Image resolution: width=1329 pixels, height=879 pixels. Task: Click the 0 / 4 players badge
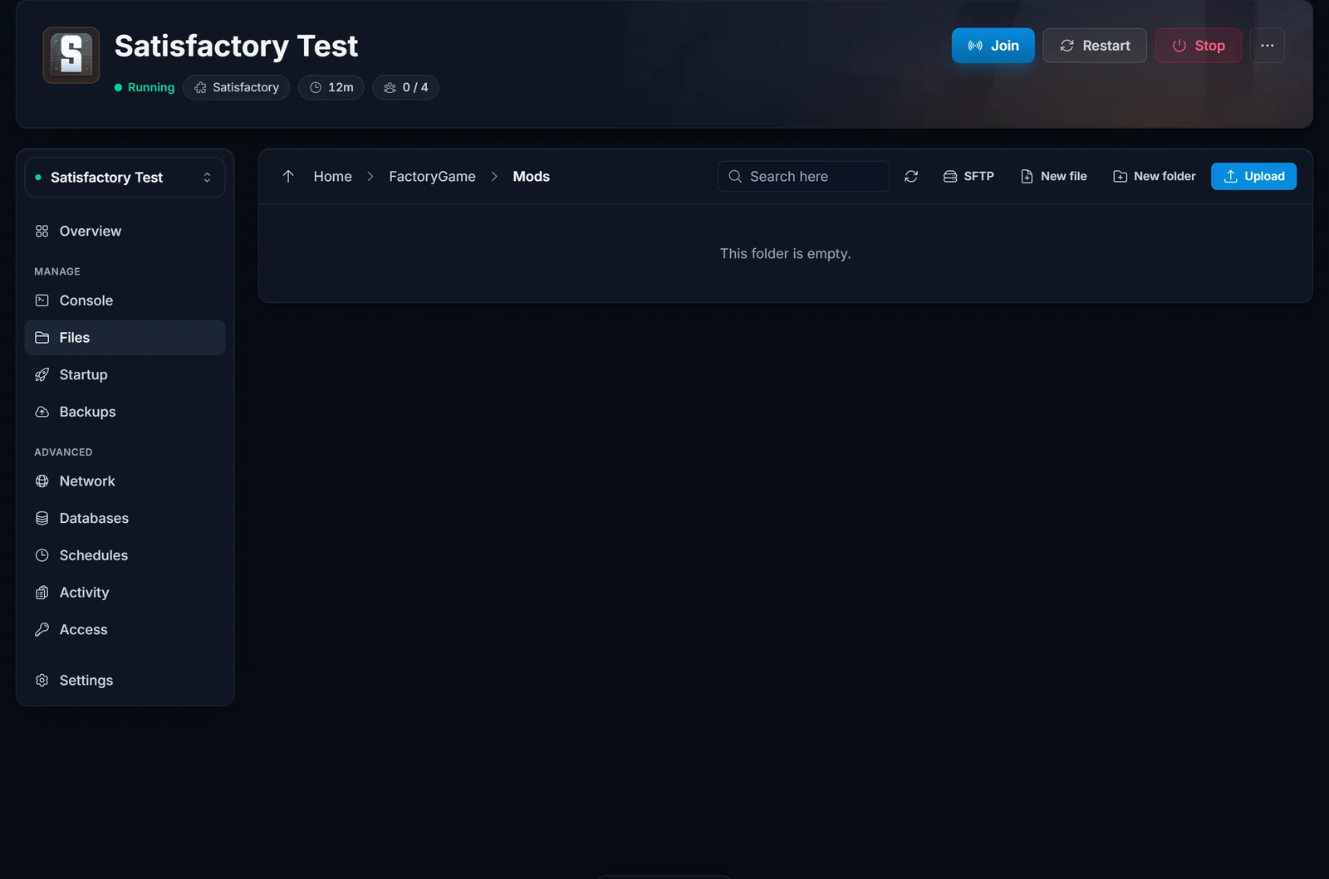pyautogui.click(x=405, y=87)
